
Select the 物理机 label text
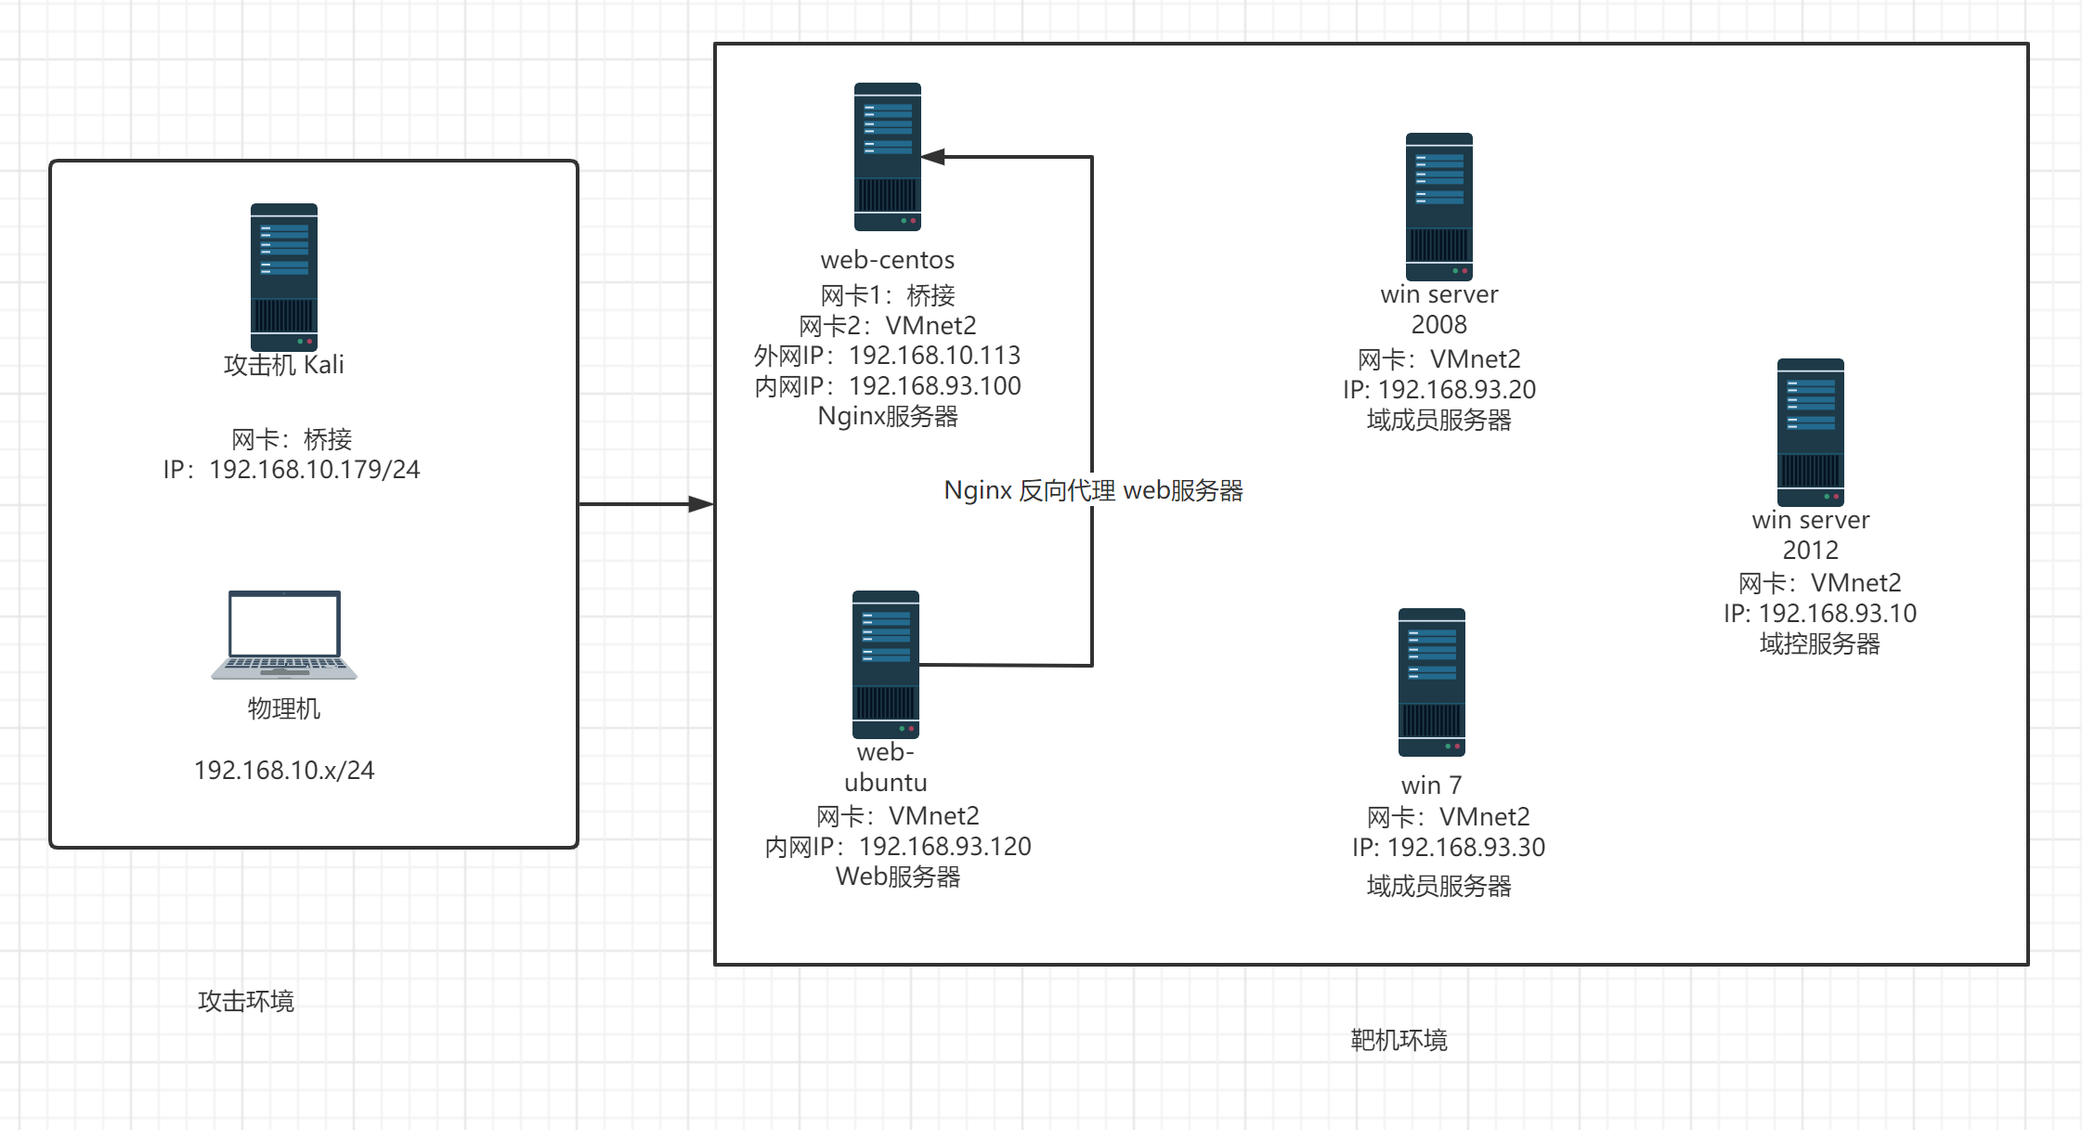(284, 709)
